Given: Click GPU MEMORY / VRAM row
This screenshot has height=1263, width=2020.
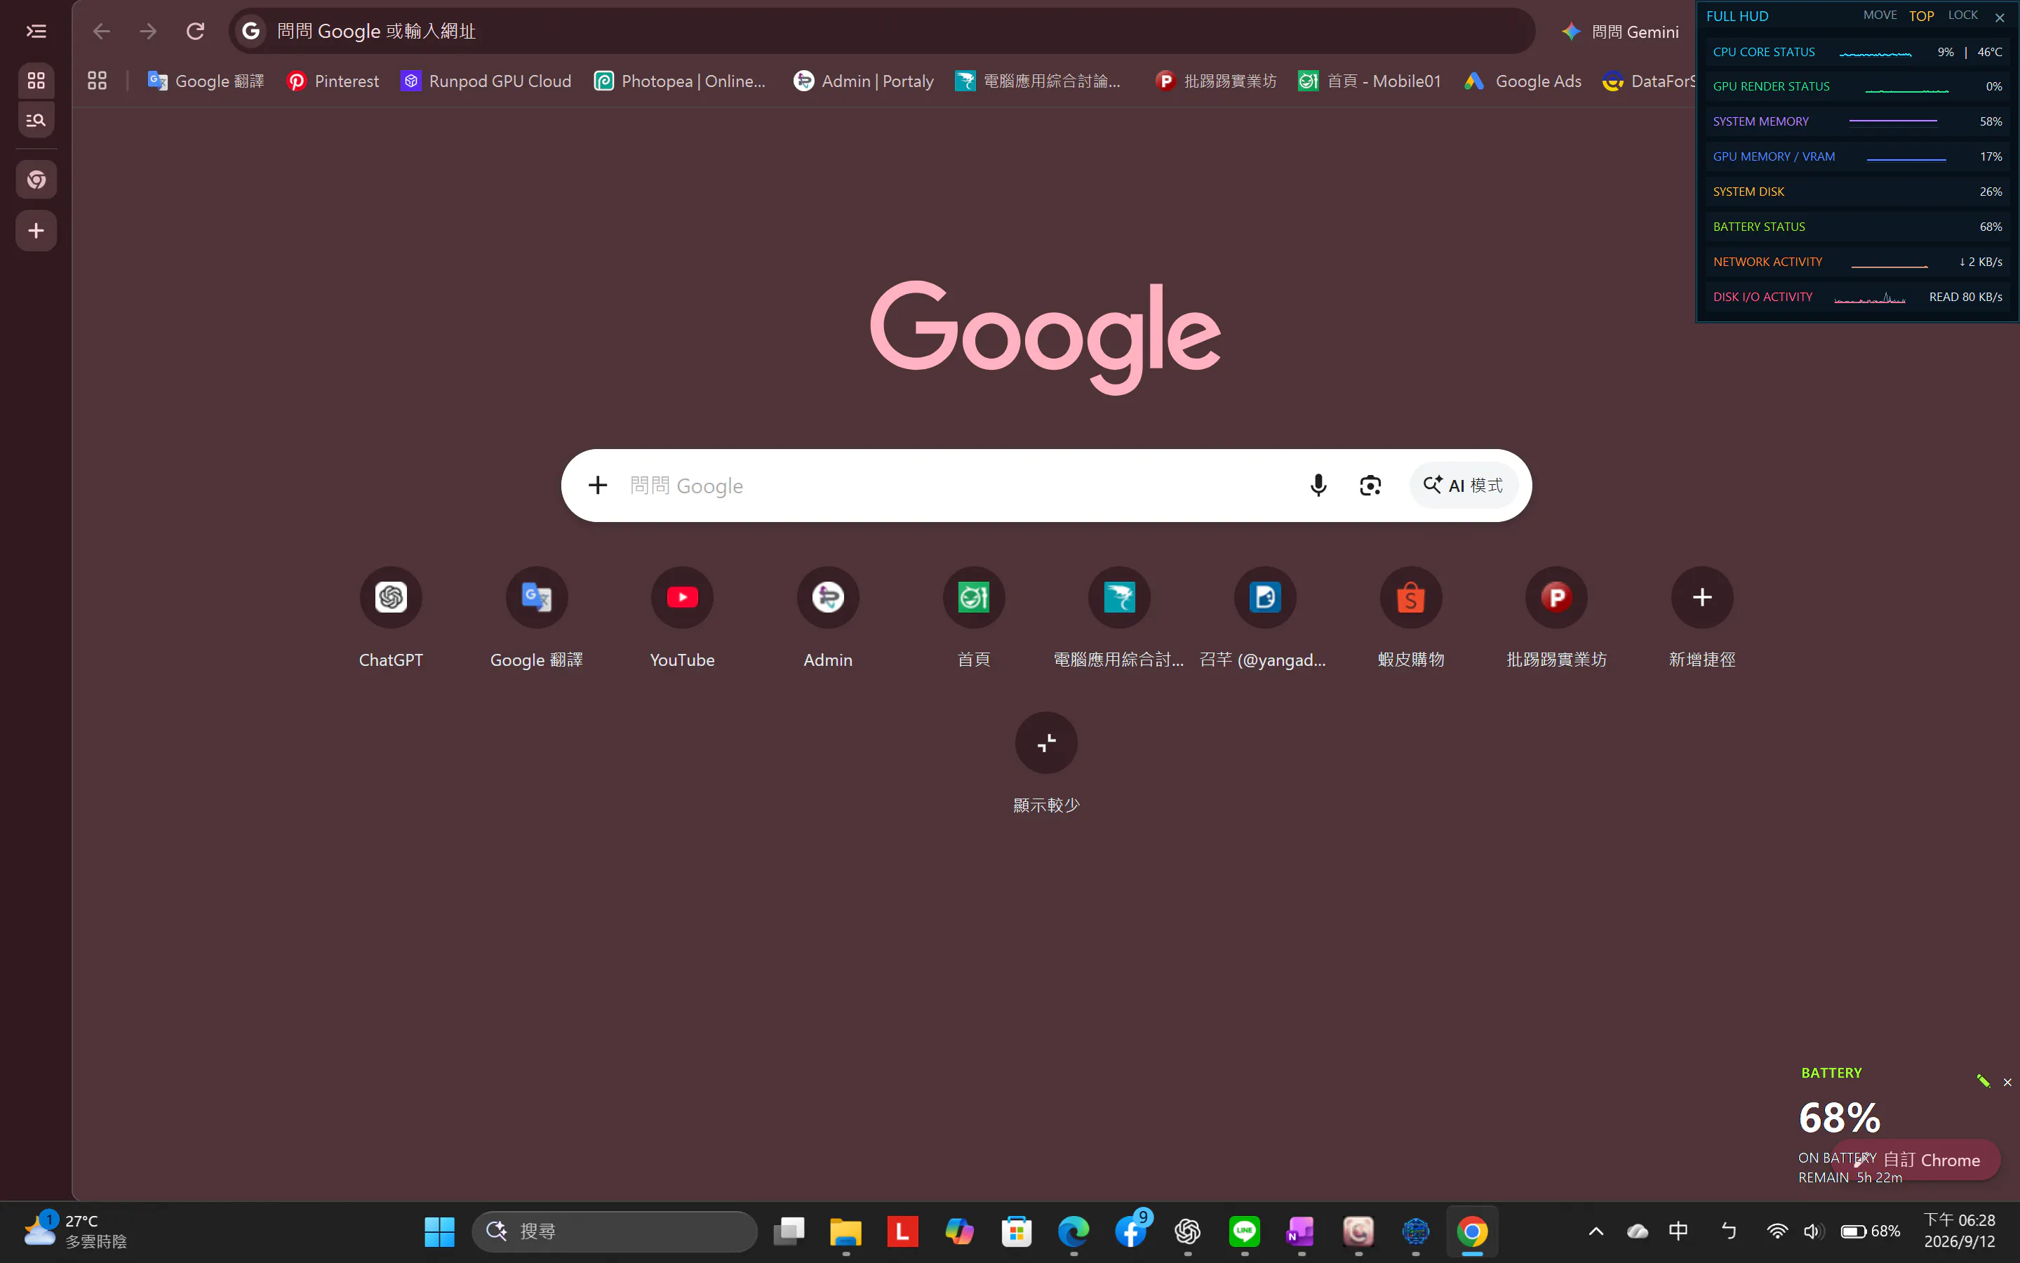Looking at the screenshot, I should point(1857,156).
